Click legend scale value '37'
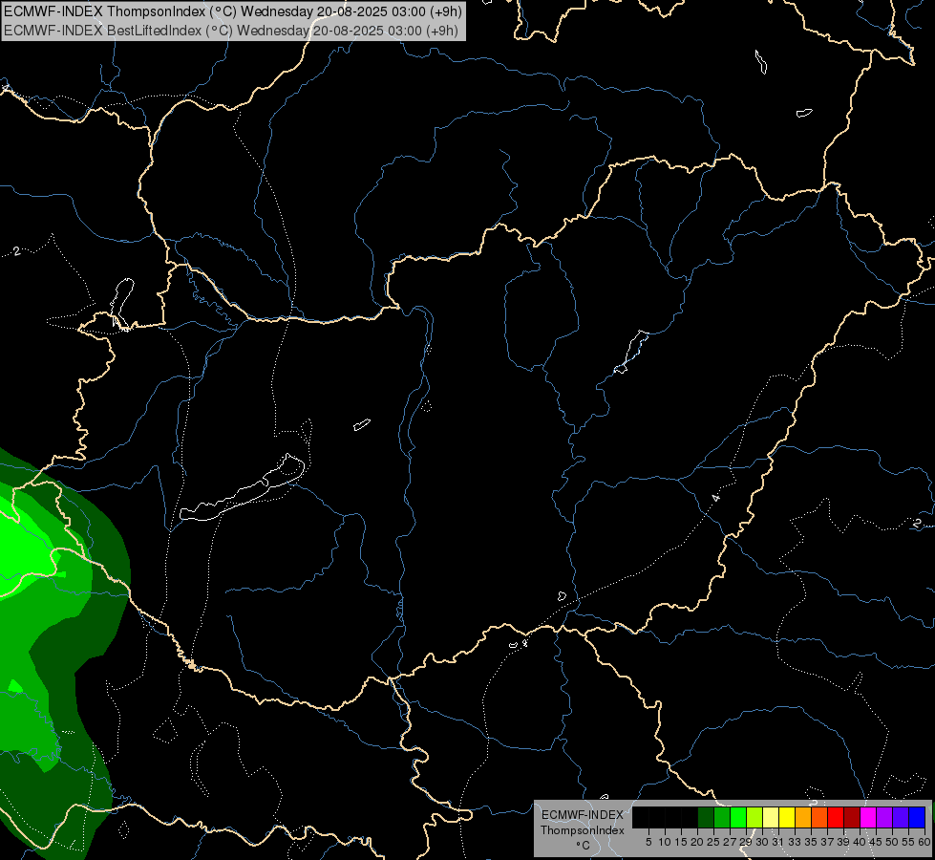 (x=827, y=842)
